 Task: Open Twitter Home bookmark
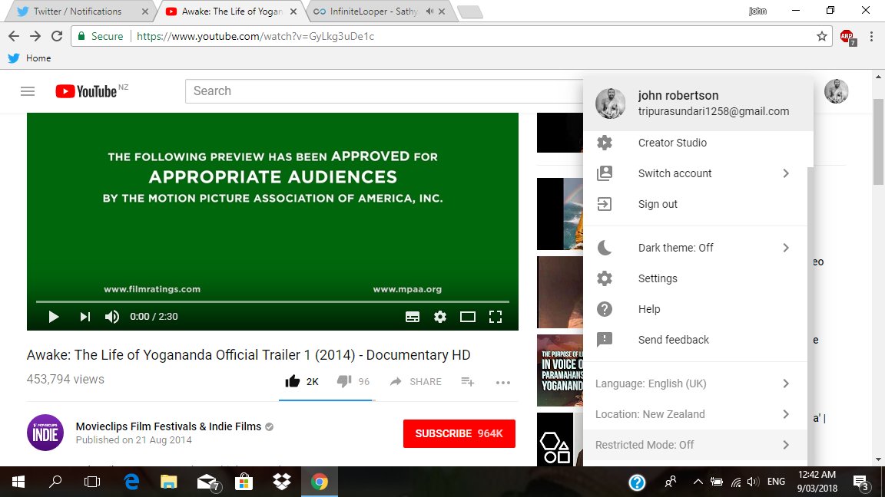[x=30, y=58]
